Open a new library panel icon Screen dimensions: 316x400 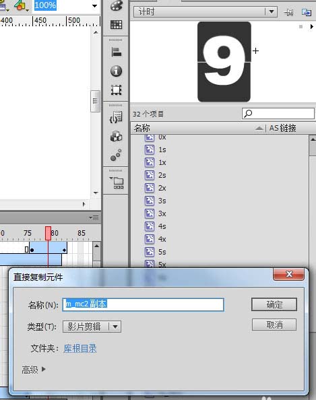tap(307, 12)
